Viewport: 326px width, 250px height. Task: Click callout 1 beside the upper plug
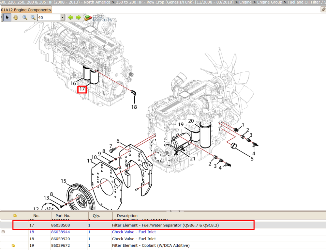click(243, 125)
